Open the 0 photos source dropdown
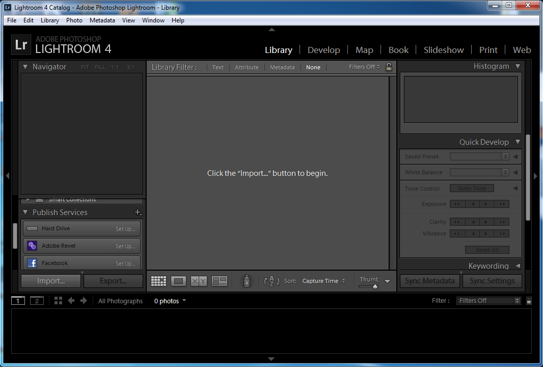Image resolution: width=543 pixels, height=367 pixels. (x=170, y=301)
